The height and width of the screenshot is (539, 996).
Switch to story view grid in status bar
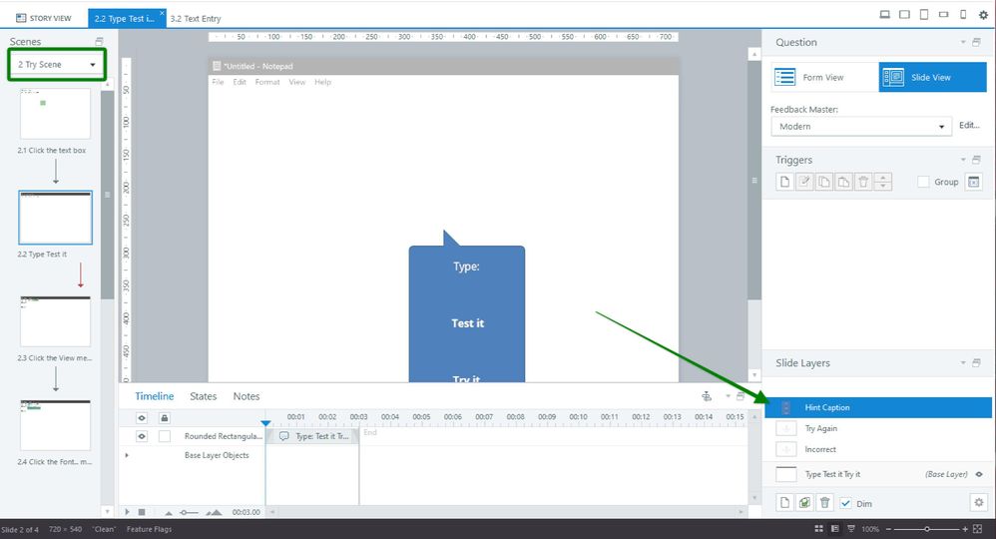[818, 529]
